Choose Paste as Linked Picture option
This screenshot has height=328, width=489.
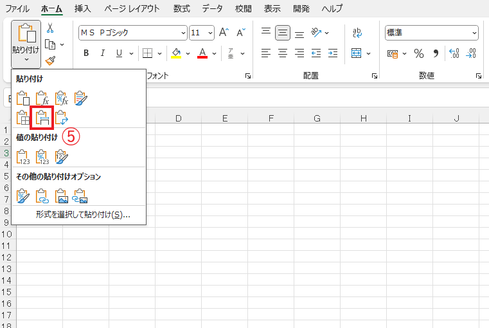tap(80, 196)
